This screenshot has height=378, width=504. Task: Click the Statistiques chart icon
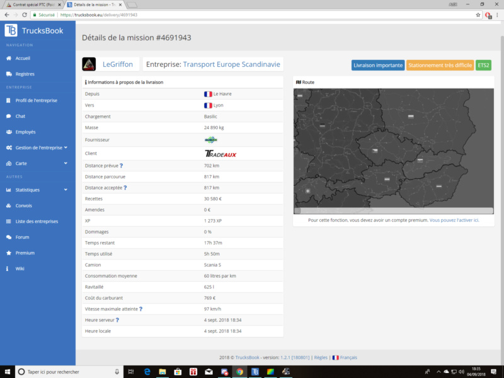(x=9, y=190)
